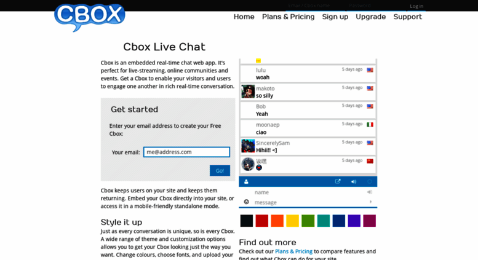Select the teal theme swatch
Viewport: 478px width, 260px height.
(x=324, y=221)
